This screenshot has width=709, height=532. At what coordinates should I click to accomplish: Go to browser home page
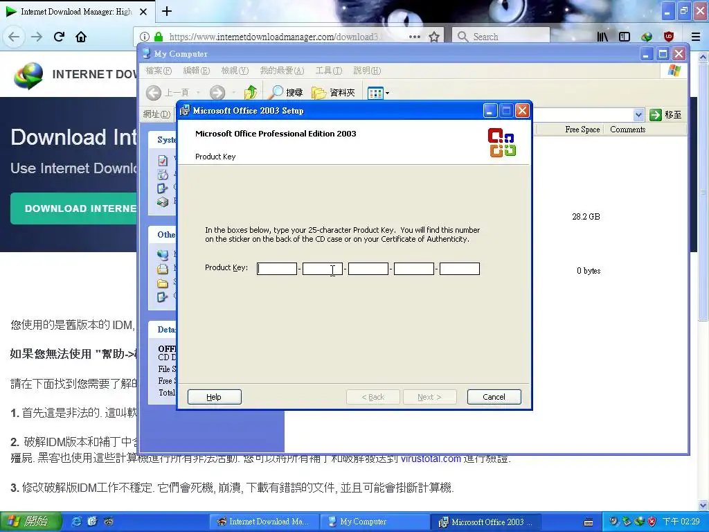click(x=81, y=37)
